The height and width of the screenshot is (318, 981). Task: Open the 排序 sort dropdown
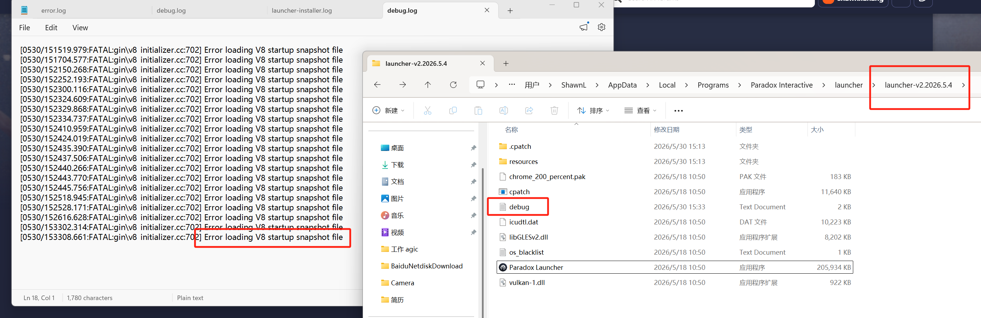pyautogui.click(x=593, y=111)
